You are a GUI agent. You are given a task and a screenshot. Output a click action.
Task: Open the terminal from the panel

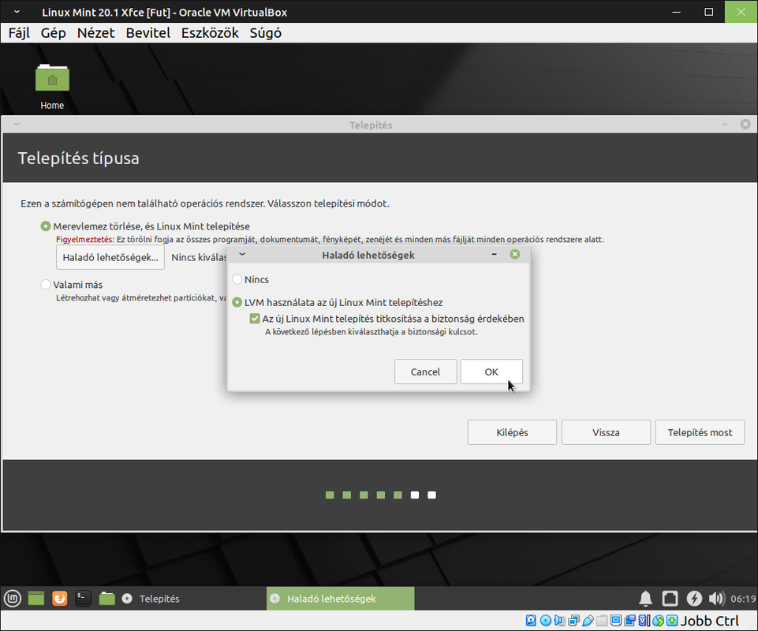[x=83, y=599]
